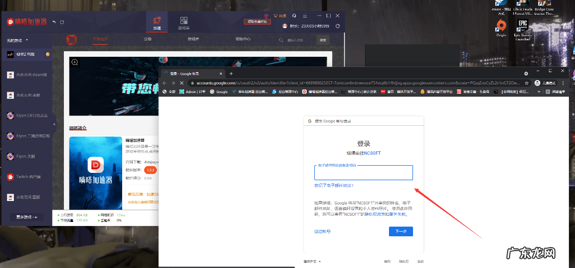Go back in Chrome
The image size is (575, 268).
tap(165, 83)
